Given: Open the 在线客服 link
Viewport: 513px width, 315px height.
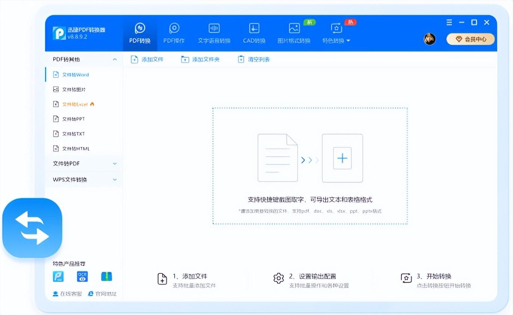Looking at the screenshot, I should (67, 294).
